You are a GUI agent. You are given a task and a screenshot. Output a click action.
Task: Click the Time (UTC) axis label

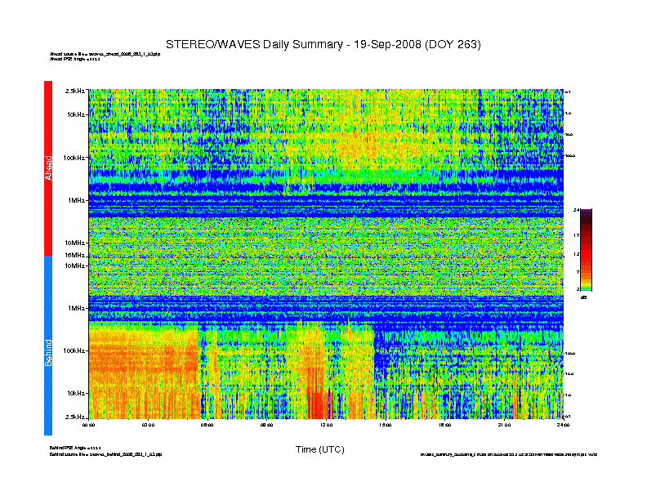319,449
